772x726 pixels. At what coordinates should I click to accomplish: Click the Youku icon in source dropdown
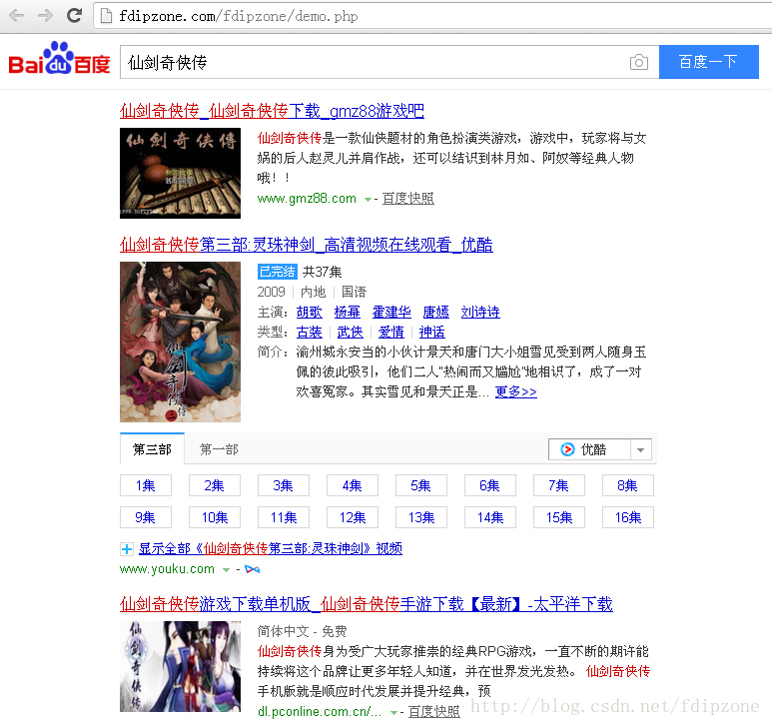coord(567,449)
